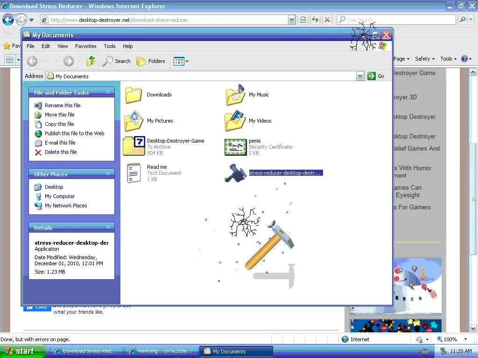
Task: Open the File menu in My Documents
Action: click(x=30, y=46)
